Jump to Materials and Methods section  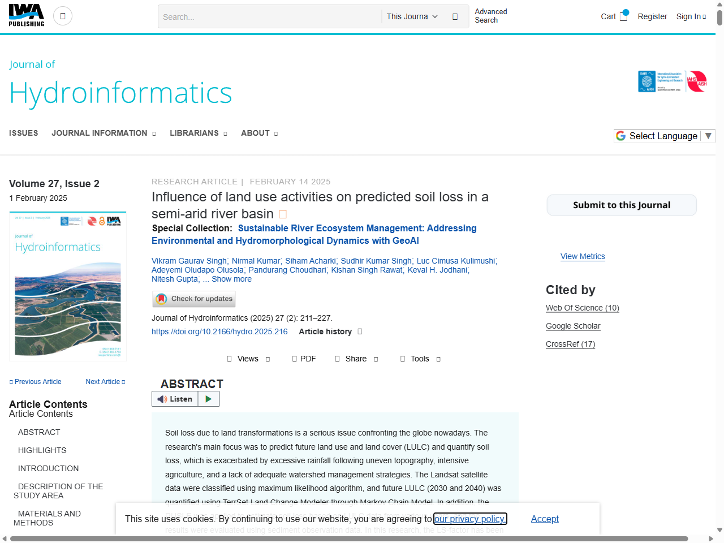(48, 518)
